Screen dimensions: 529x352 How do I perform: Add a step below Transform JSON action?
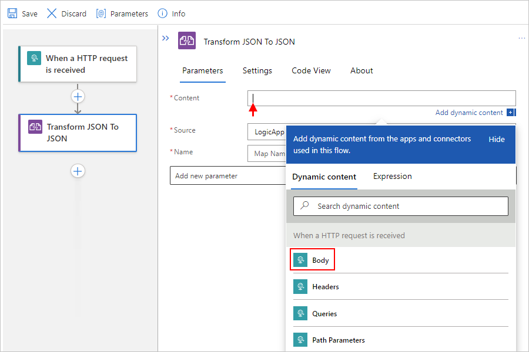click(78, 171)
